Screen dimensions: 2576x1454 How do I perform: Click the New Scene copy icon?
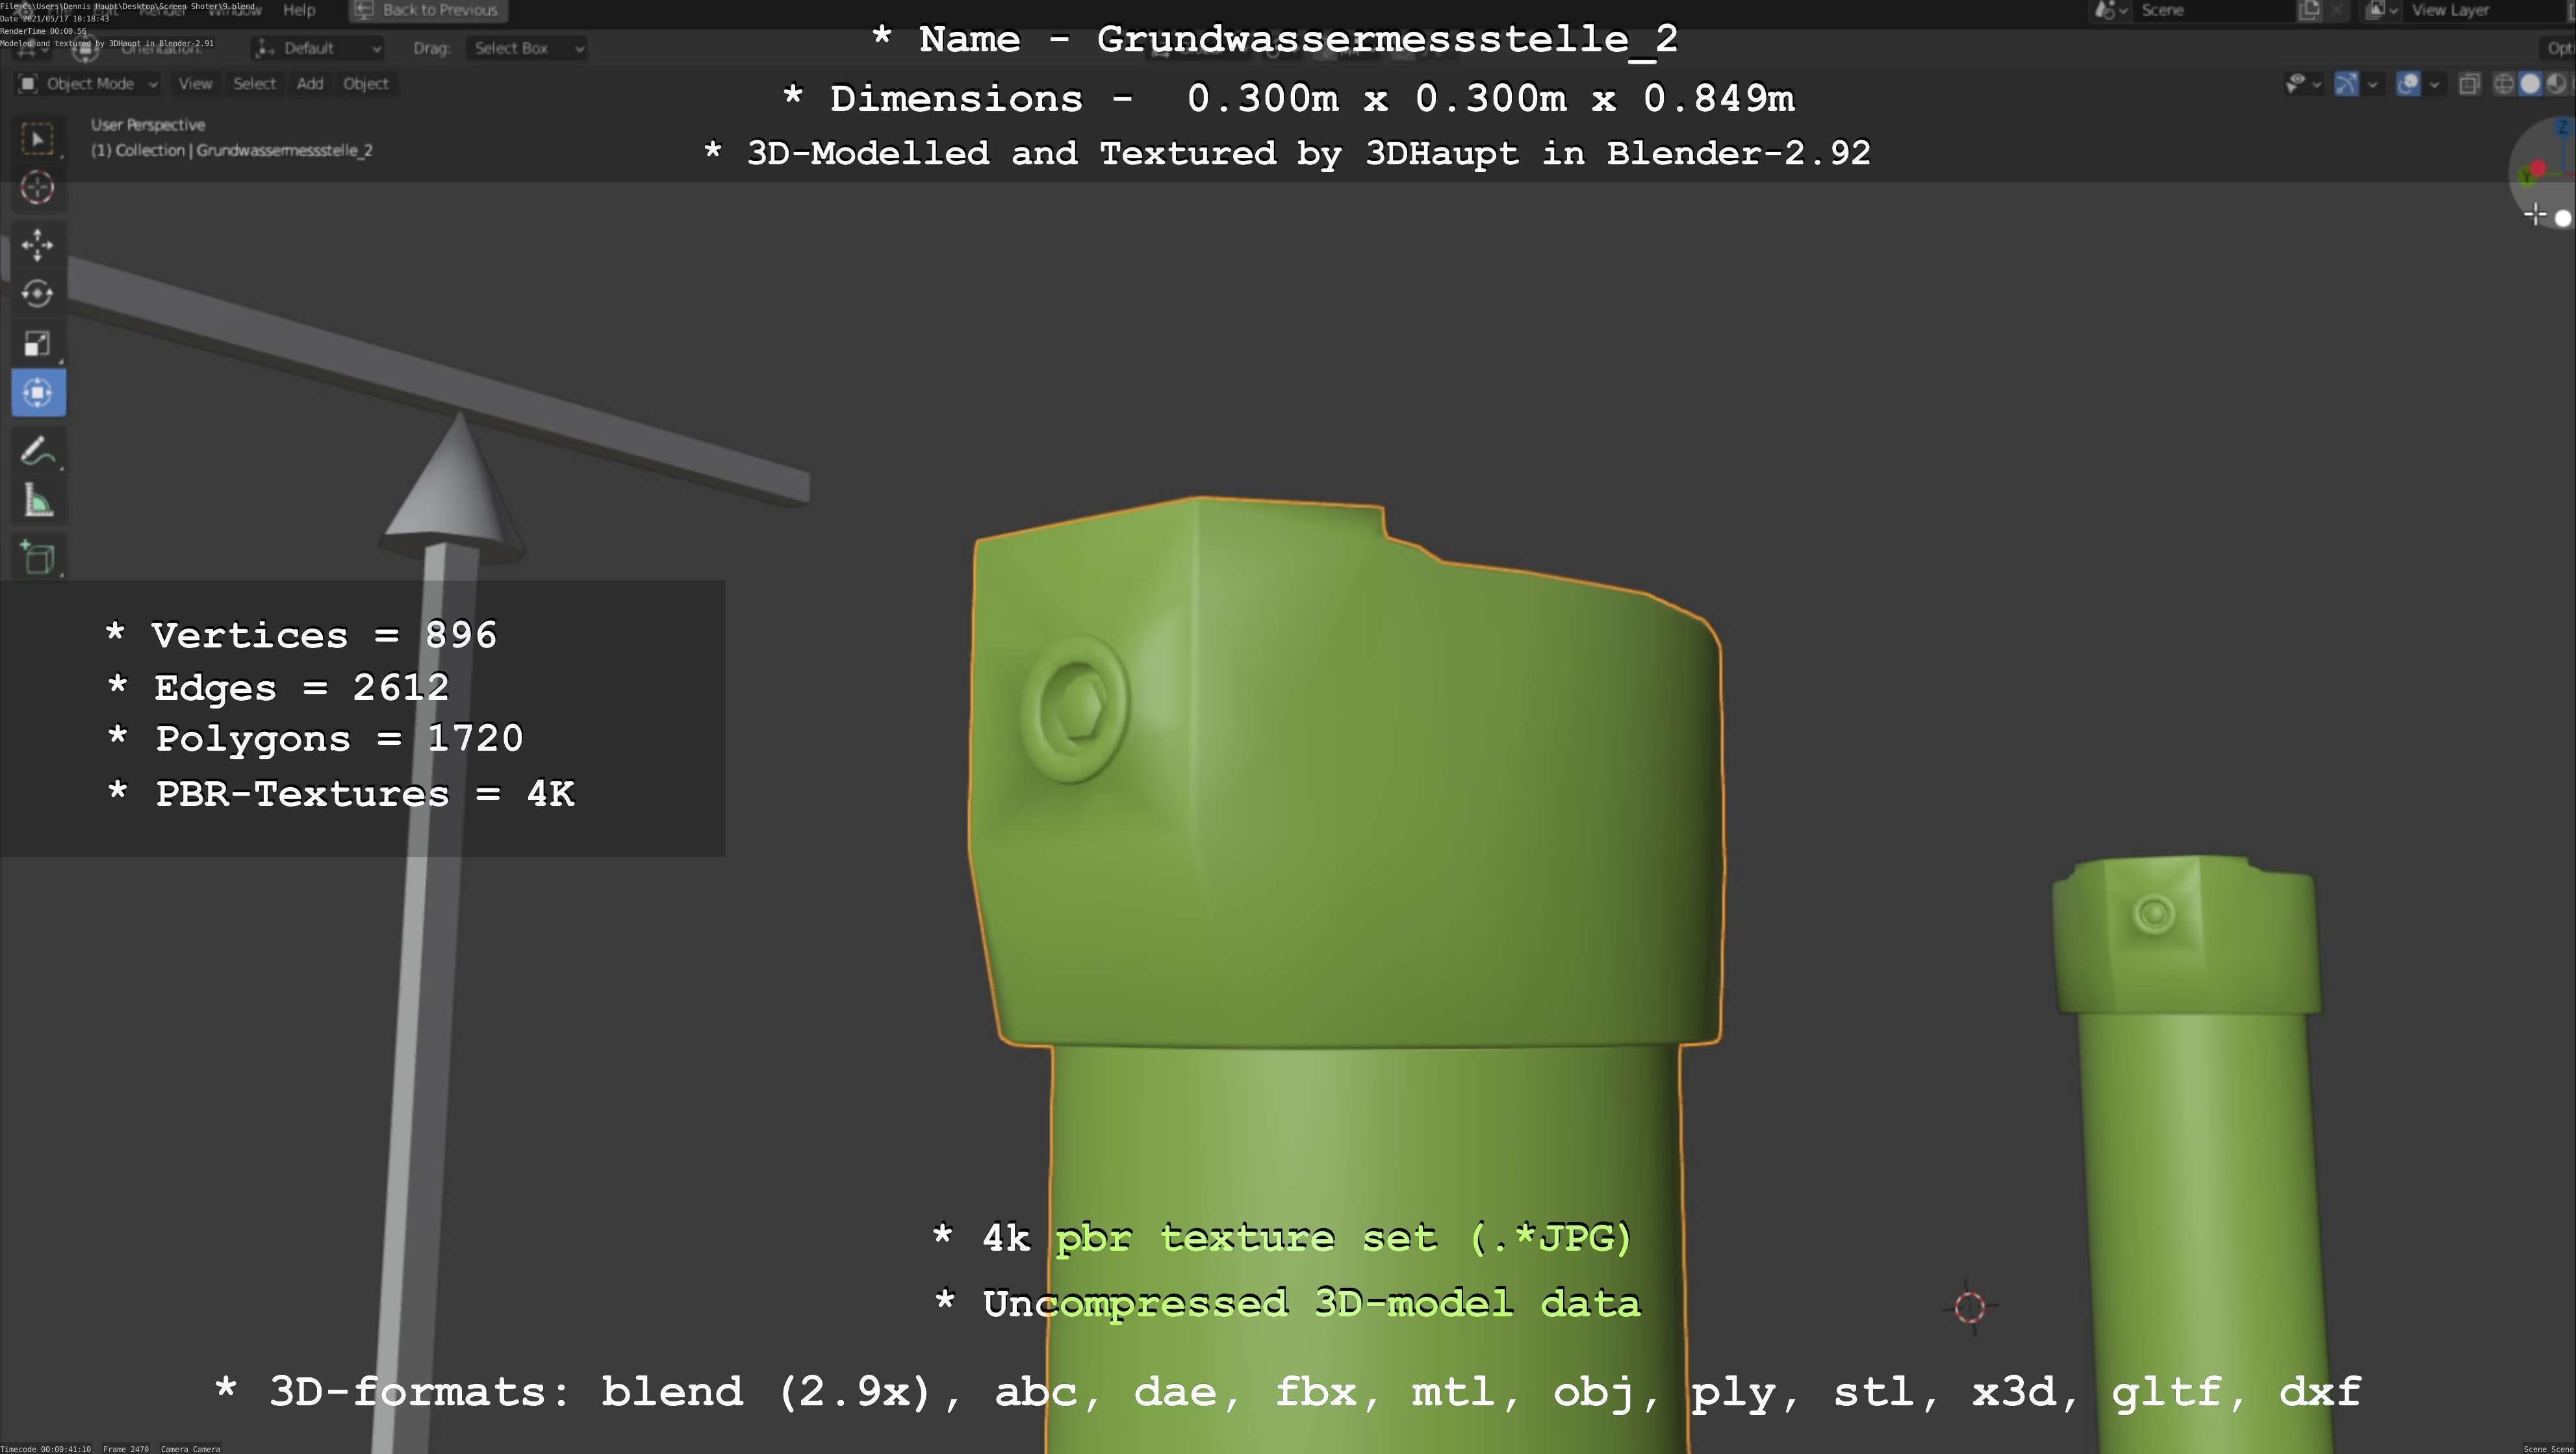2309,10
